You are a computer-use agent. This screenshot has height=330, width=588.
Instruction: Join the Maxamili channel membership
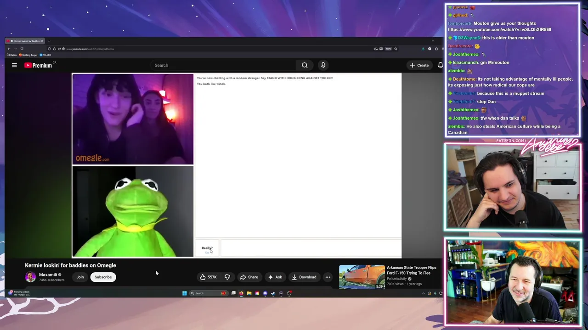coord(80,277)
